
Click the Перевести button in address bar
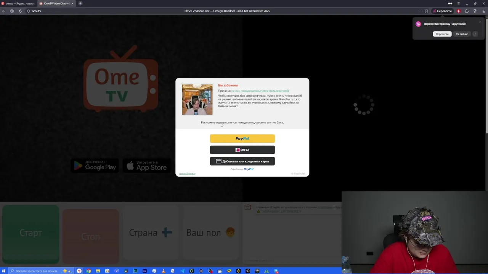click(x=442, y=11)
